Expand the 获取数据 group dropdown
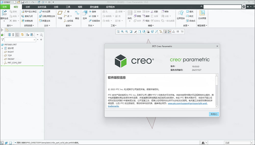This screenshot has height=145, width=255. tap(29, 26)
